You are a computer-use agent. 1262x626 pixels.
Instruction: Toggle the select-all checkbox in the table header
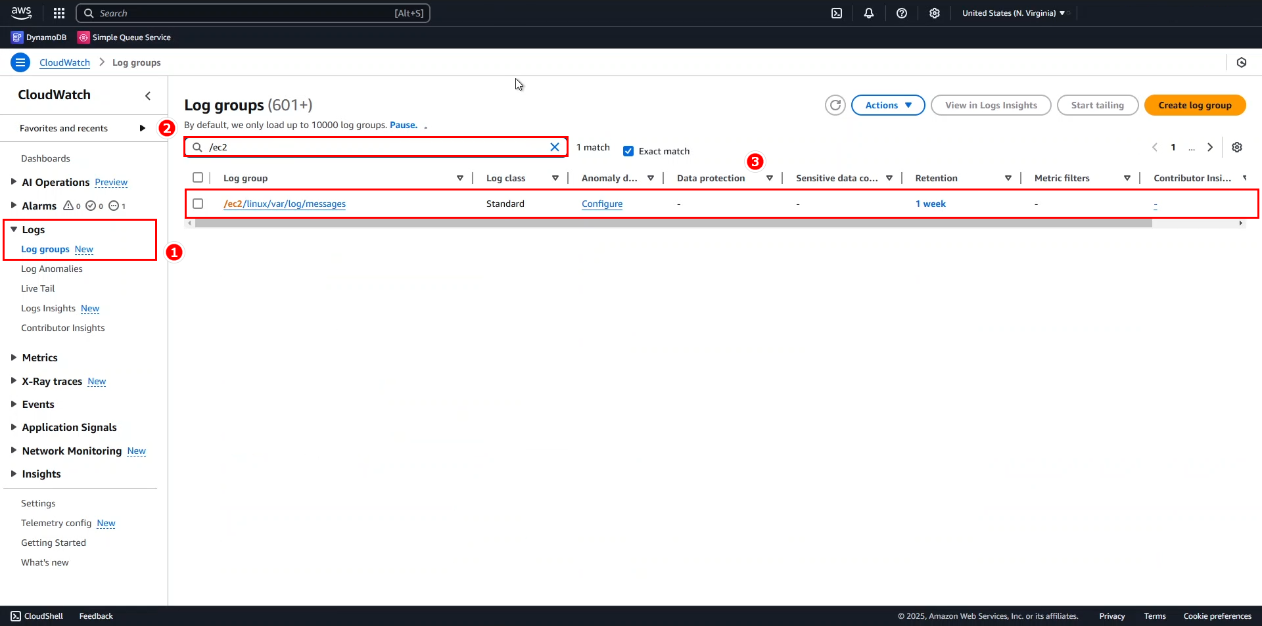point(198,177)
